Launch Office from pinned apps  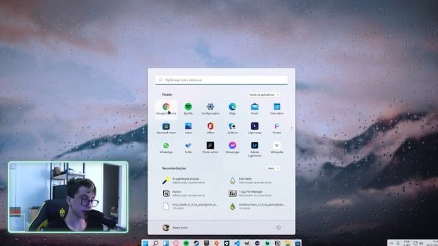210,128
